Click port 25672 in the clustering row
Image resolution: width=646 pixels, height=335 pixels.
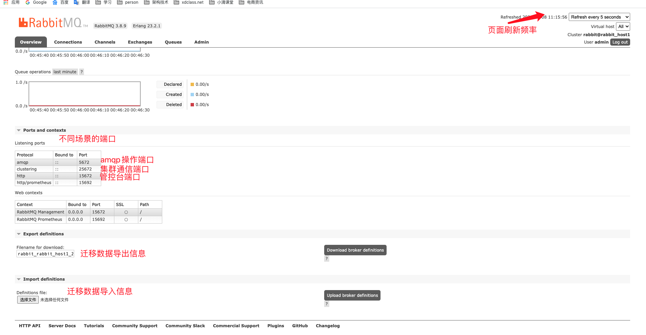coord(85,169)
